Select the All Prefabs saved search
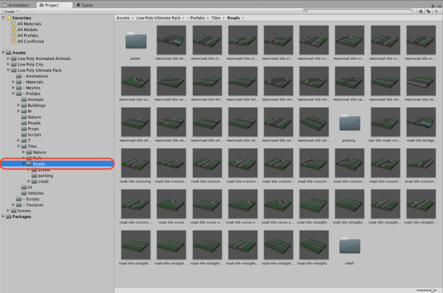Image resolution: width=443 pixels, height=293 pixels. pos(28,35)
